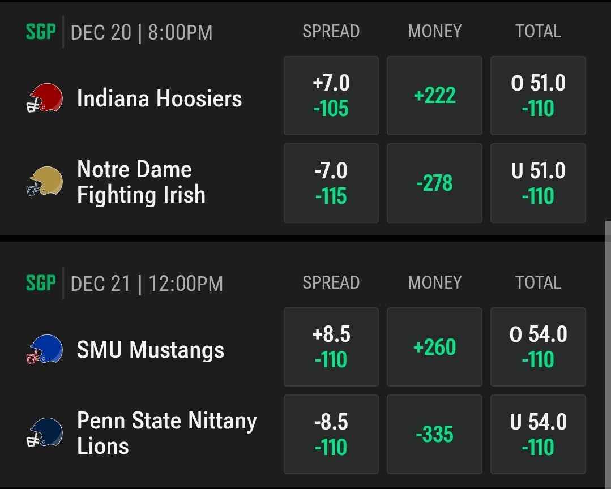Tap the SMU Mustangs blue helmet icon
The width and height of the screenshot is (611, 489).
[x=44, y=349]
